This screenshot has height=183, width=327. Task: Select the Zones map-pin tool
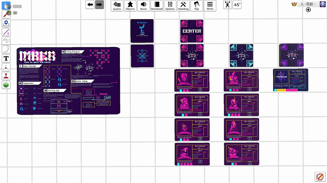(6, 23)
